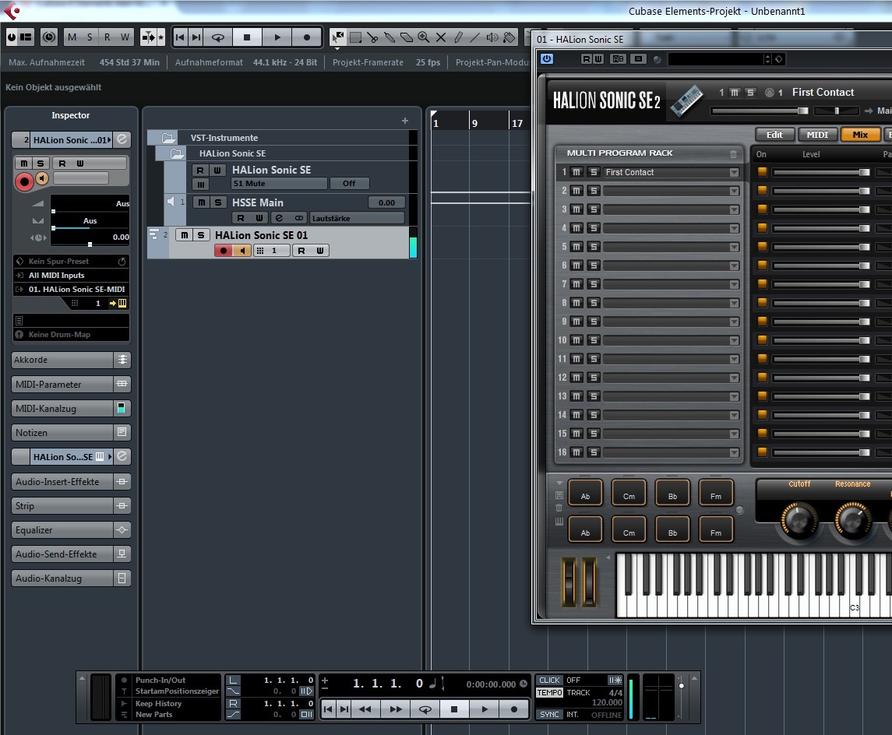Screen dimensions: 892x735
Task: Click the HALion keyboard instrument icon
Action: 686,100
